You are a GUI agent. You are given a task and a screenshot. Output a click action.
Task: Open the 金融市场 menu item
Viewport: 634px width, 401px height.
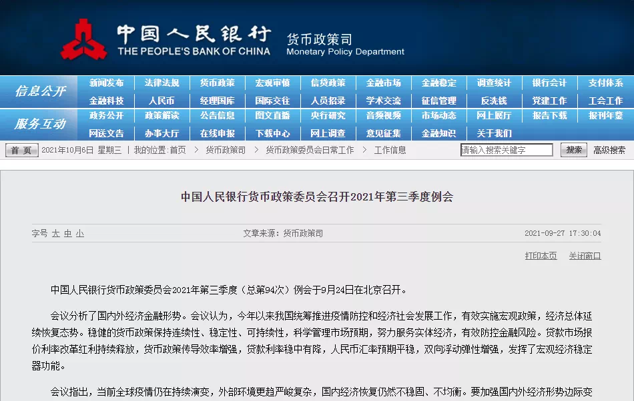pos(383,83)
